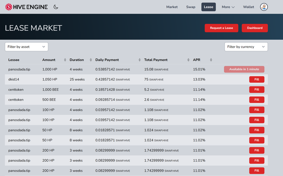
Task: Click 15.08 SWAP.HIVE total payment
Action: 156,69
